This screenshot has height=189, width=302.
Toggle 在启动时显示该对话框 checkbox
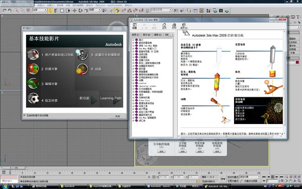pos(25,115)
